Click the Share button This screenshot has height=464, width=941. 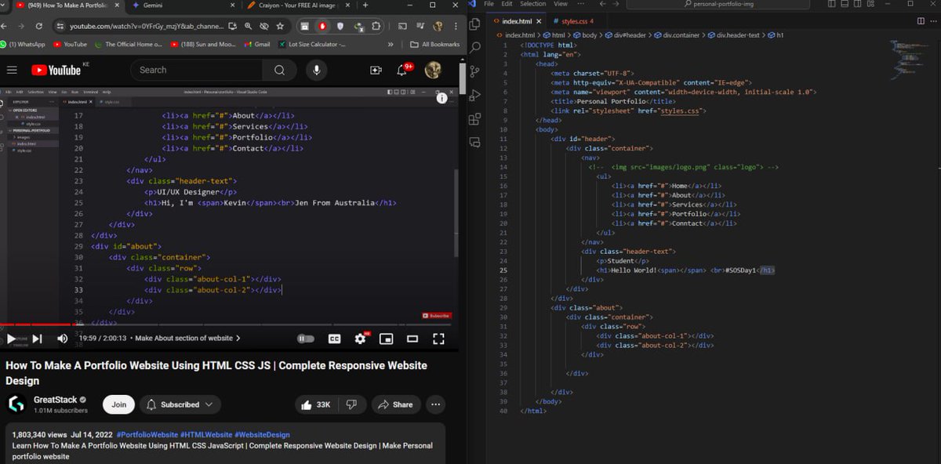pos(395,404)
